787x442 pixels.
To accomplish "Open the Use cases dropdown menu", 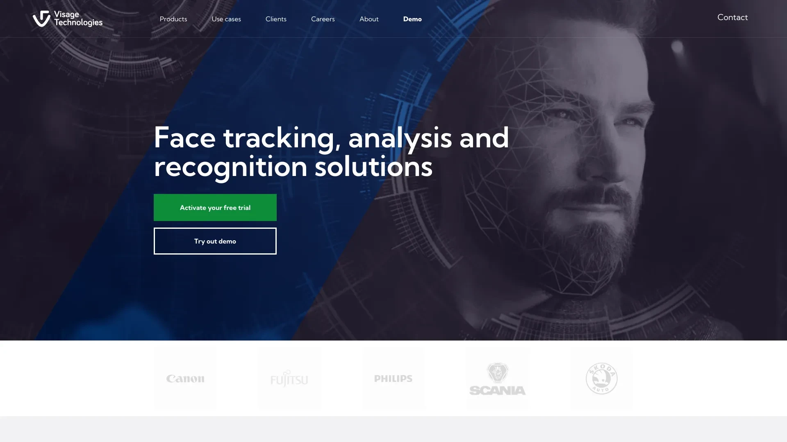I will (x=226, y=18).
